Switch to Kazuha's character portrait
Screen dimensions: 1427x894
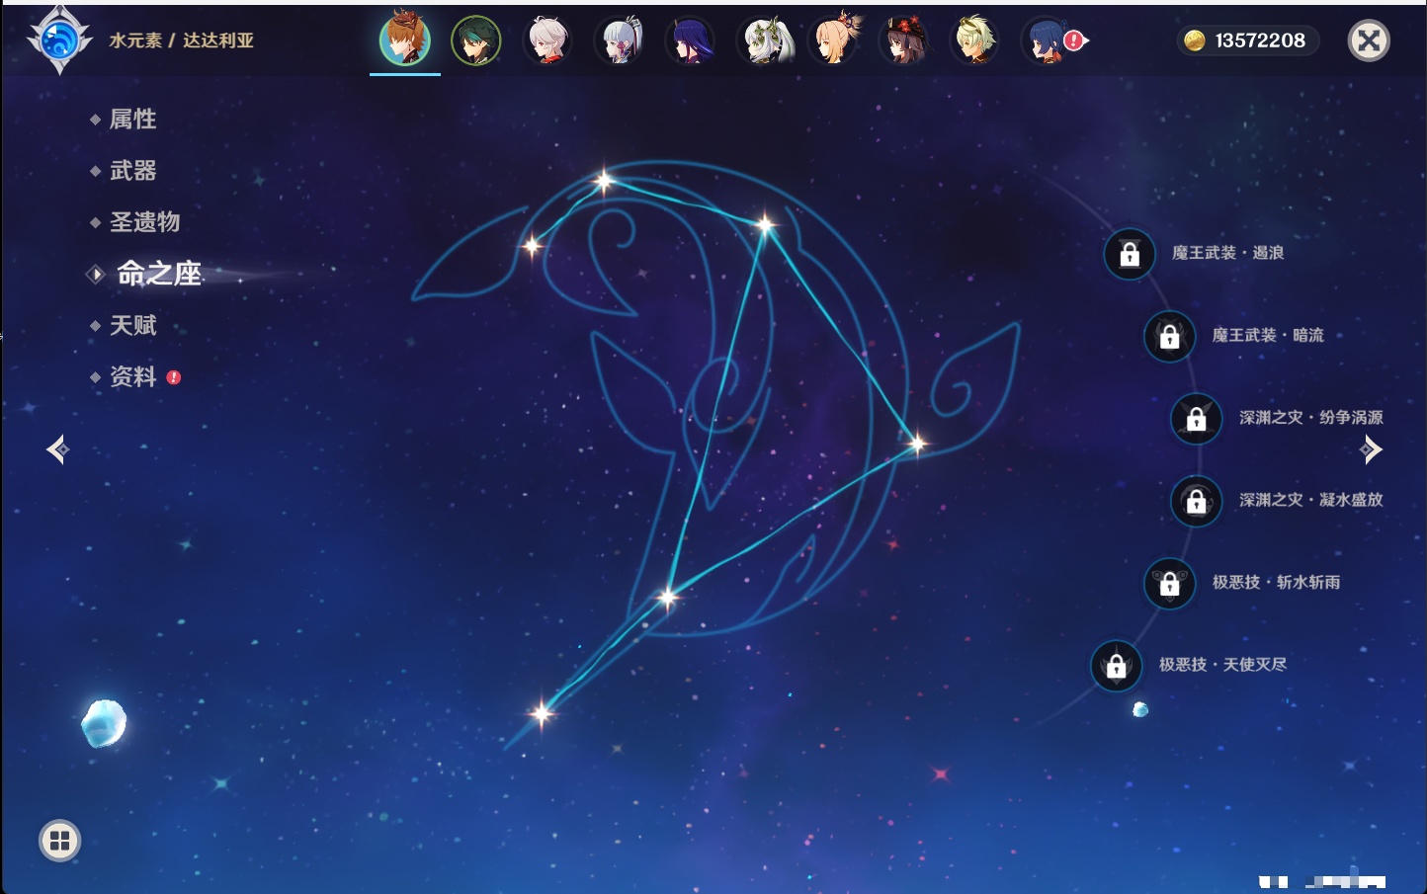(x=547, y=41)
